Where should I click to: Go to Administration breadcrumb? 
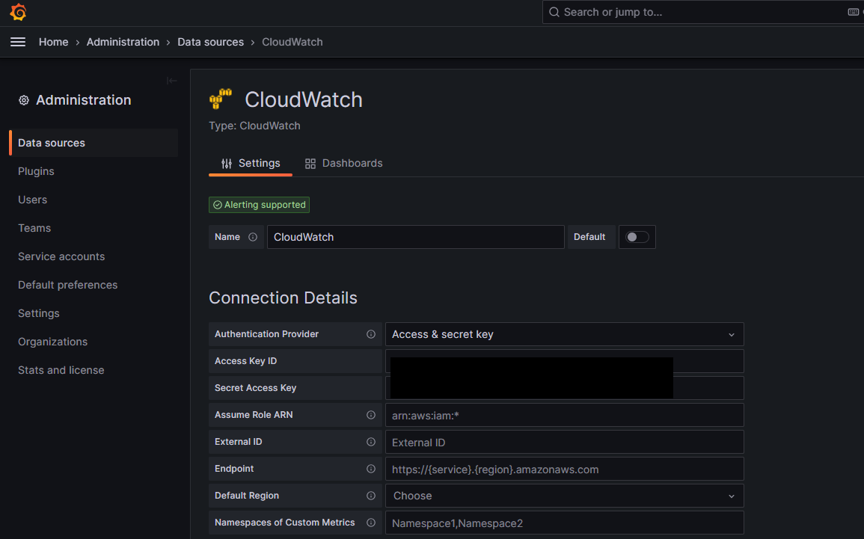pyautogui.click(x=123, y=42)
